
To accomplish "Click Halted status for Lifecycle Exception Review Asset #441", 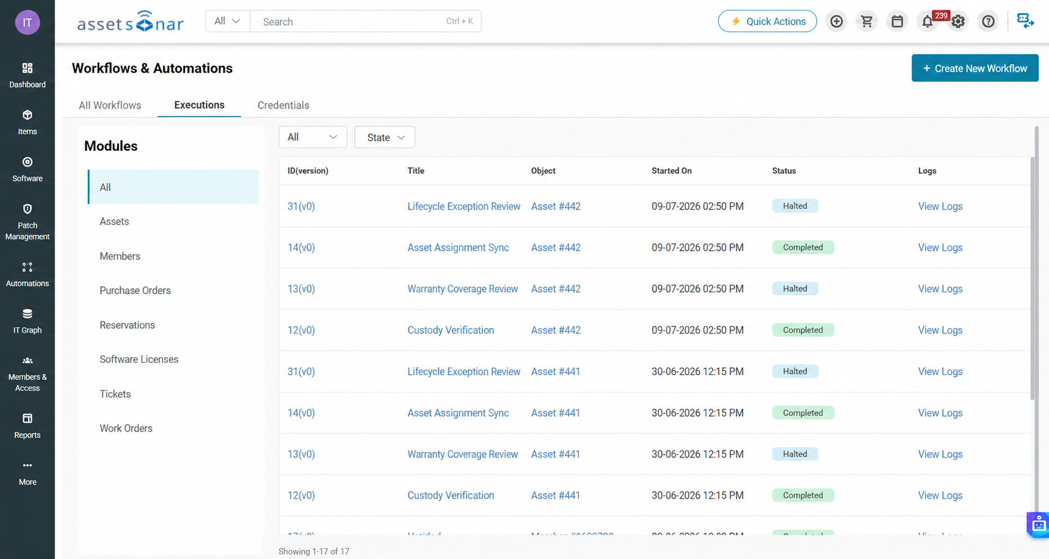I will (795, 371).
